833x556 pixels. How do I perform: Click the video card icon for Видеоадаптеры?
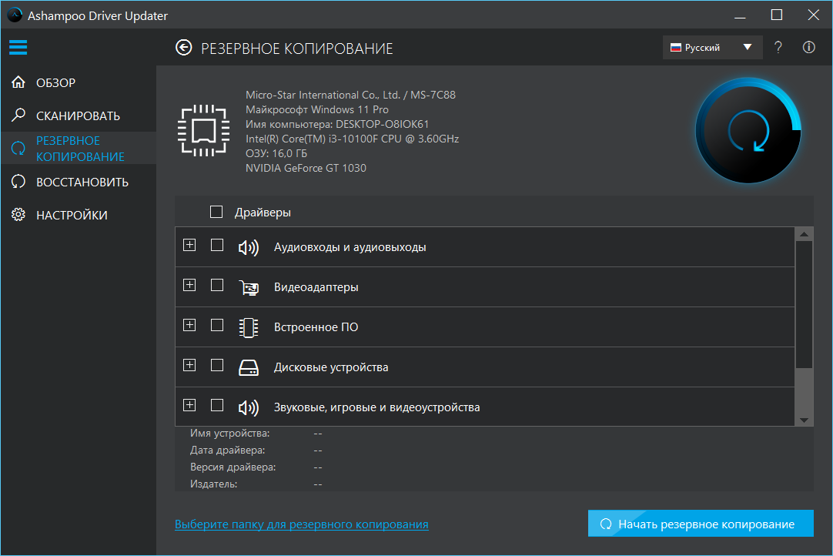pos(249,287)
